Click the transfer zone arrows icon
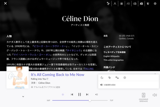This screenshot has width=160, height=107. click(117, 78)
